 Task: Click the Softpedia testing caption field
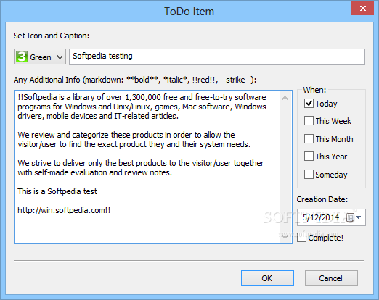point(217,57)
